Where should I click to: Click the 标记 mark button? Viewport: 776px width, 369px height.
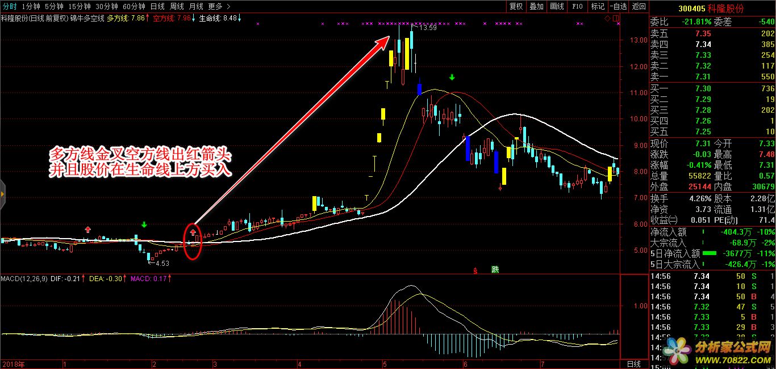coord(598,6)
